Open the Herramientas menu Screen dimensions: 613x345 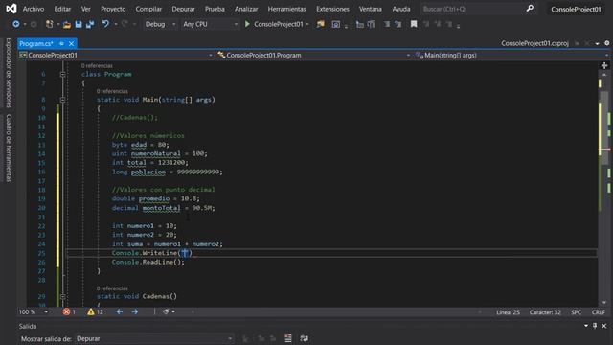[x=287, y=9]
